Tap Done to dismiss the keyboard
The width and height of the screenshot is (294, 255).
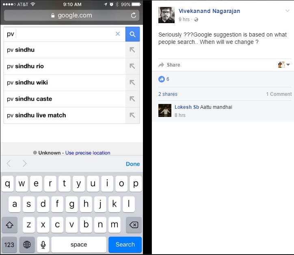(133, 164)
